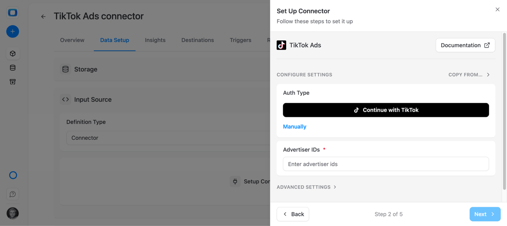Click the app logo icon in sidebar

coord(13,13)
